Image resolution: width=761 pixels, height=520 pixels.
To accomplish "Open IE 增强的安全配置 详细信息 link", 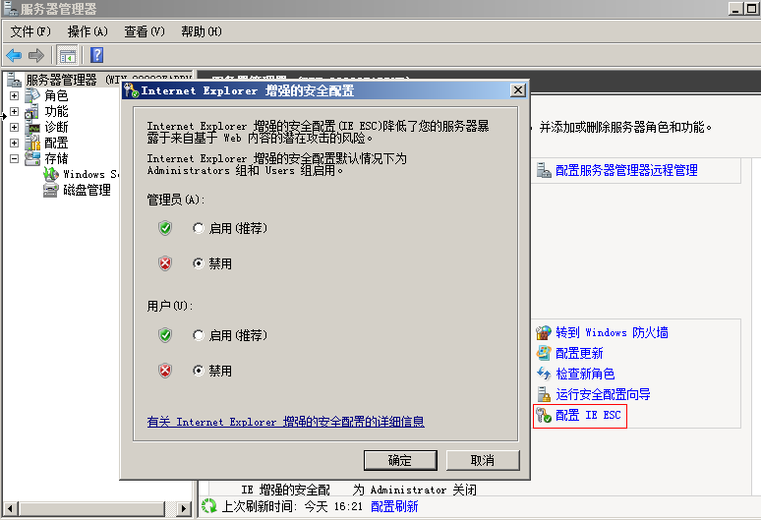I will coord(286,422).
